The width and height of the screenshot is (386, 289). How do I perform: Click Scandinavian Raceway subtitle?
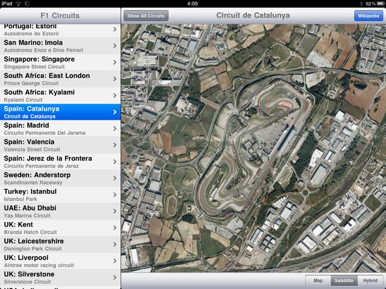coord(33,182)
